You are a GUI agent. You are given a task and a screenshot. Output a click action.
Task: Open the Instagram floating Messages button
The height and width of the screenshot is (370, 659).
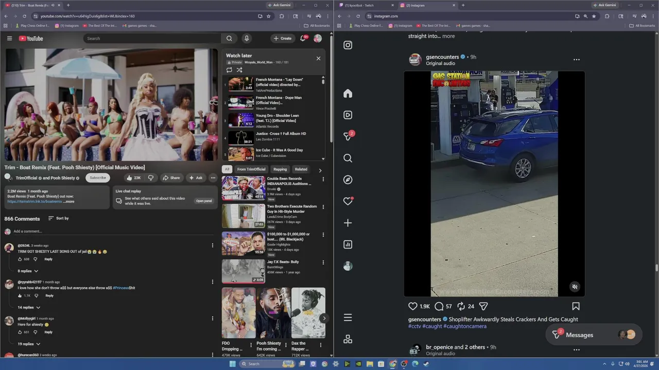(x=594, y=335)
